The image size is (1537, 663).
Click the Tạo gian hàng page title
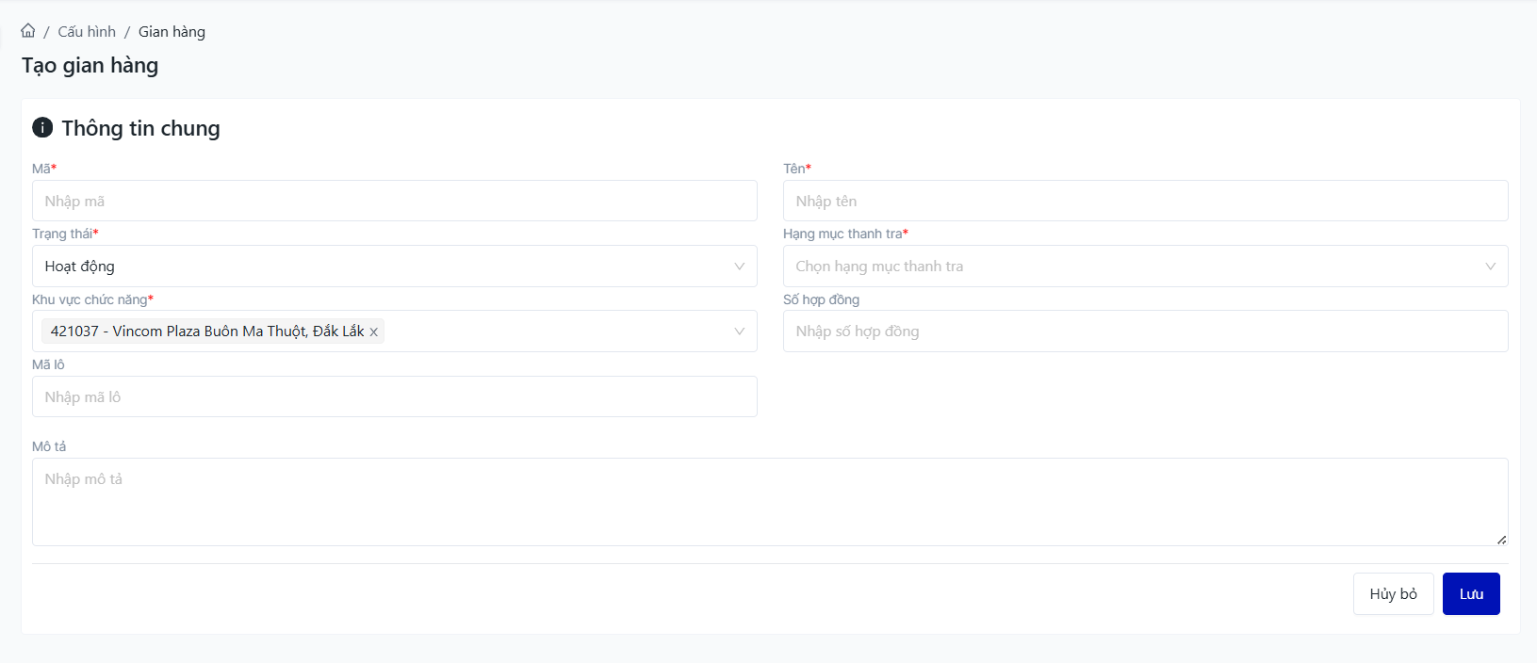(x=90, y=66)
